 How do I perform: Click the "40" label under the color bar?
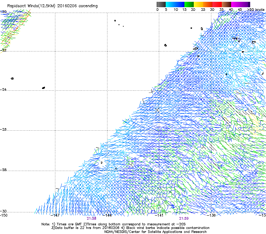click(x=231, y=10)
